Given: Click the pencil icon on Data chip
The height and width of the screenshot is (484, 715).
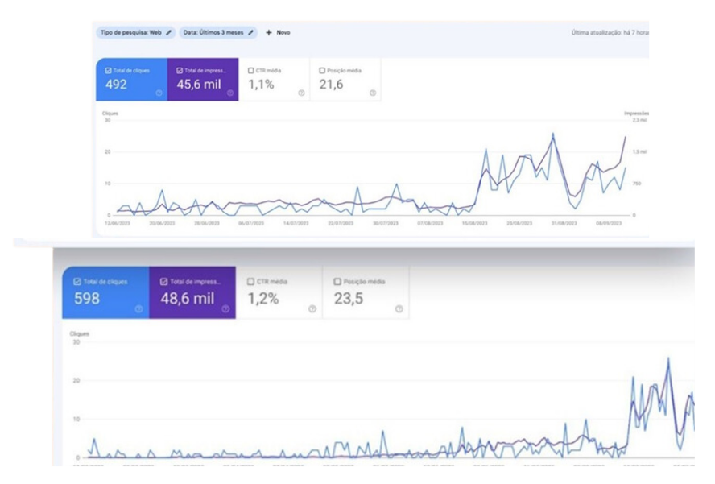Looking at the screenshot, I should click(250, 33).
